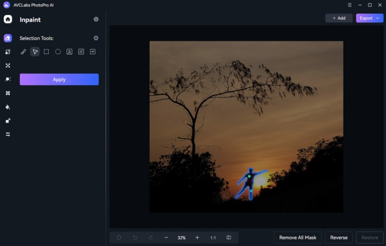Zoom in with the plus button
Image resolution: width=386 pixels, height=246 pixels.
(197, 237)
